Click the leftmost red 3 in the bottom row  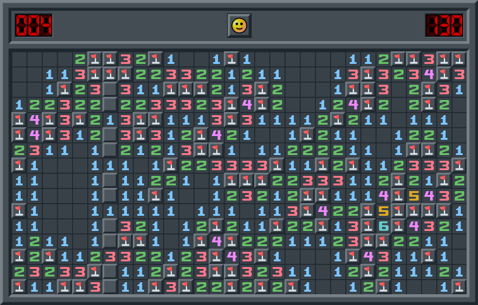click(x=95, y=287)
